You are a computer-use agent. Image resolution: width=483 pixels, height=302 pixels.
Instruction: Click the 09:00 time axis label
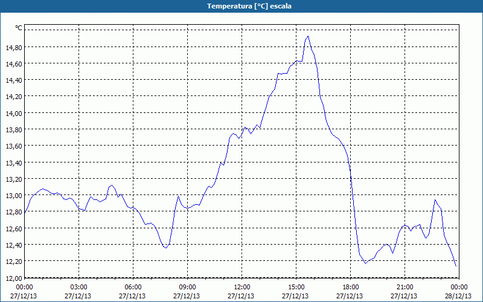tap(187, 288)
